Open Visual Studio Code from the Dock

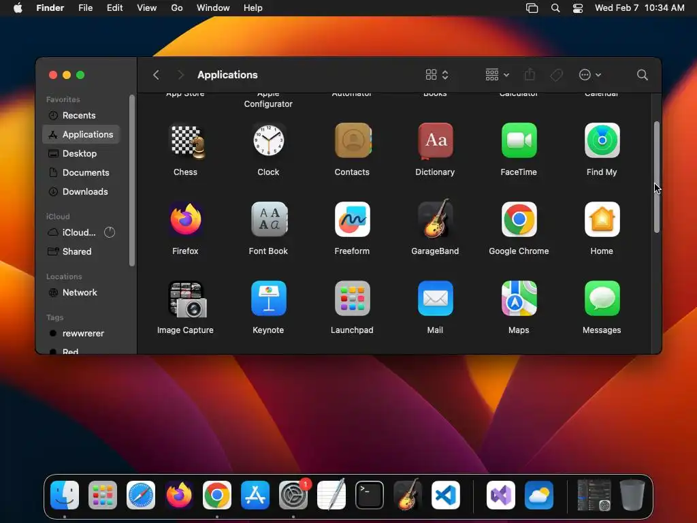(x=446, y=495)
